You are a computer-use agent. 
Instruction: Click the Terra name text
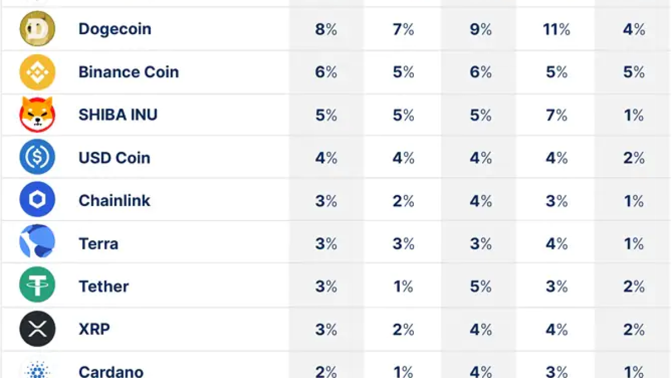click(x=99, y=244)
